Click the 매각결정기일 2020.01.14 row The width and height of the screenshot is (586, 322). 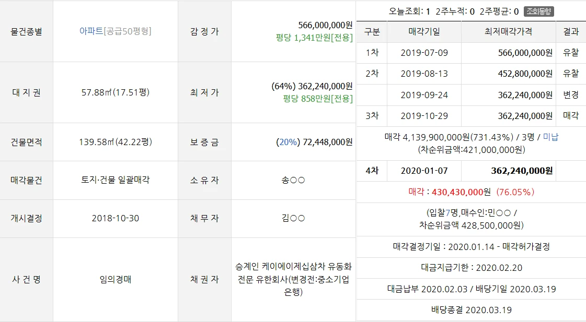pos(472,247)
